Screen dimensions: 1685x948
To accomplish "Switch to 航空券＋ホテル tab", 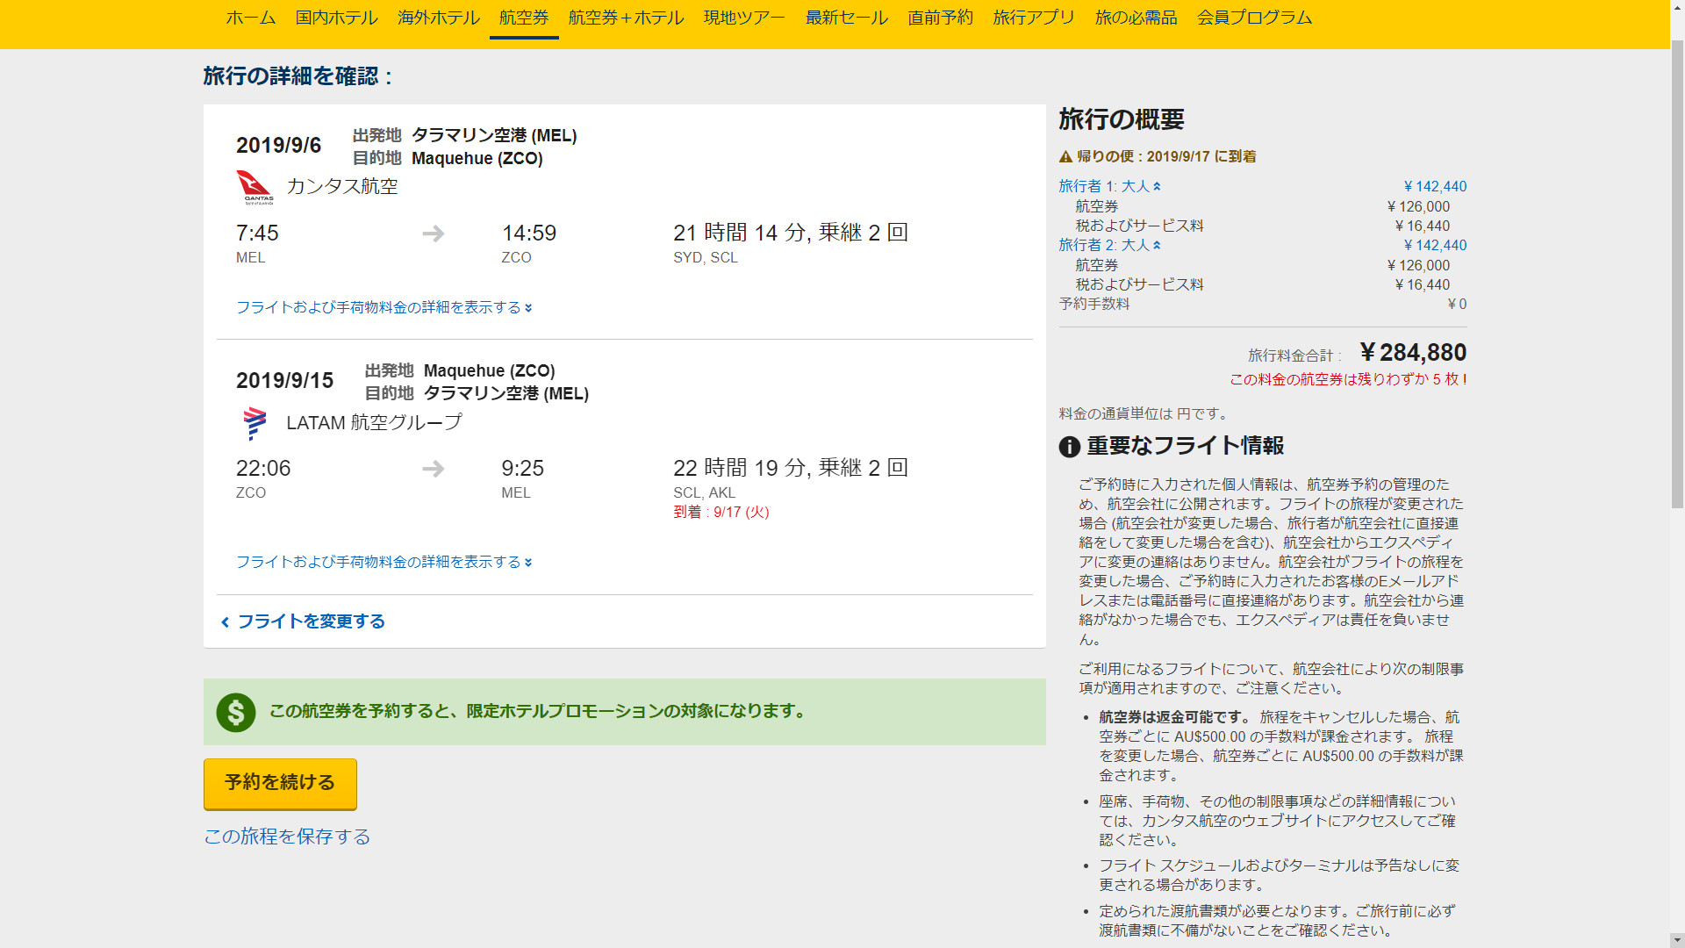I will coord(626,18).
